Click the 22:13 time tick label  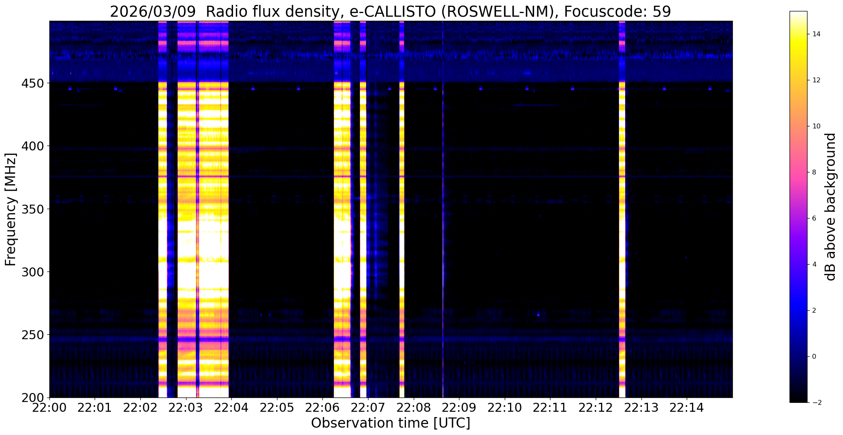(x=641, y=407)
